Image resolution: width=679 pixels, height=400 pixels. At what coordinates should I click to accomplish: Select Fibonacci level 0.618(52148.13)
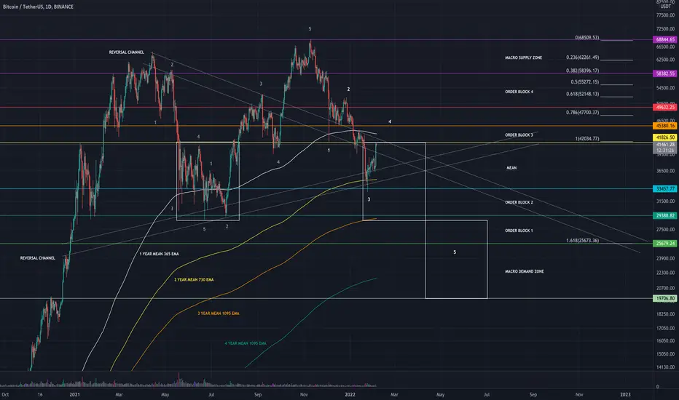pos(582,94)
